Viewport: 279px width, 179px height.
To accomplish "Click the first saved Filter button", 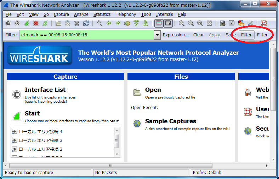I will click(246, 35).
